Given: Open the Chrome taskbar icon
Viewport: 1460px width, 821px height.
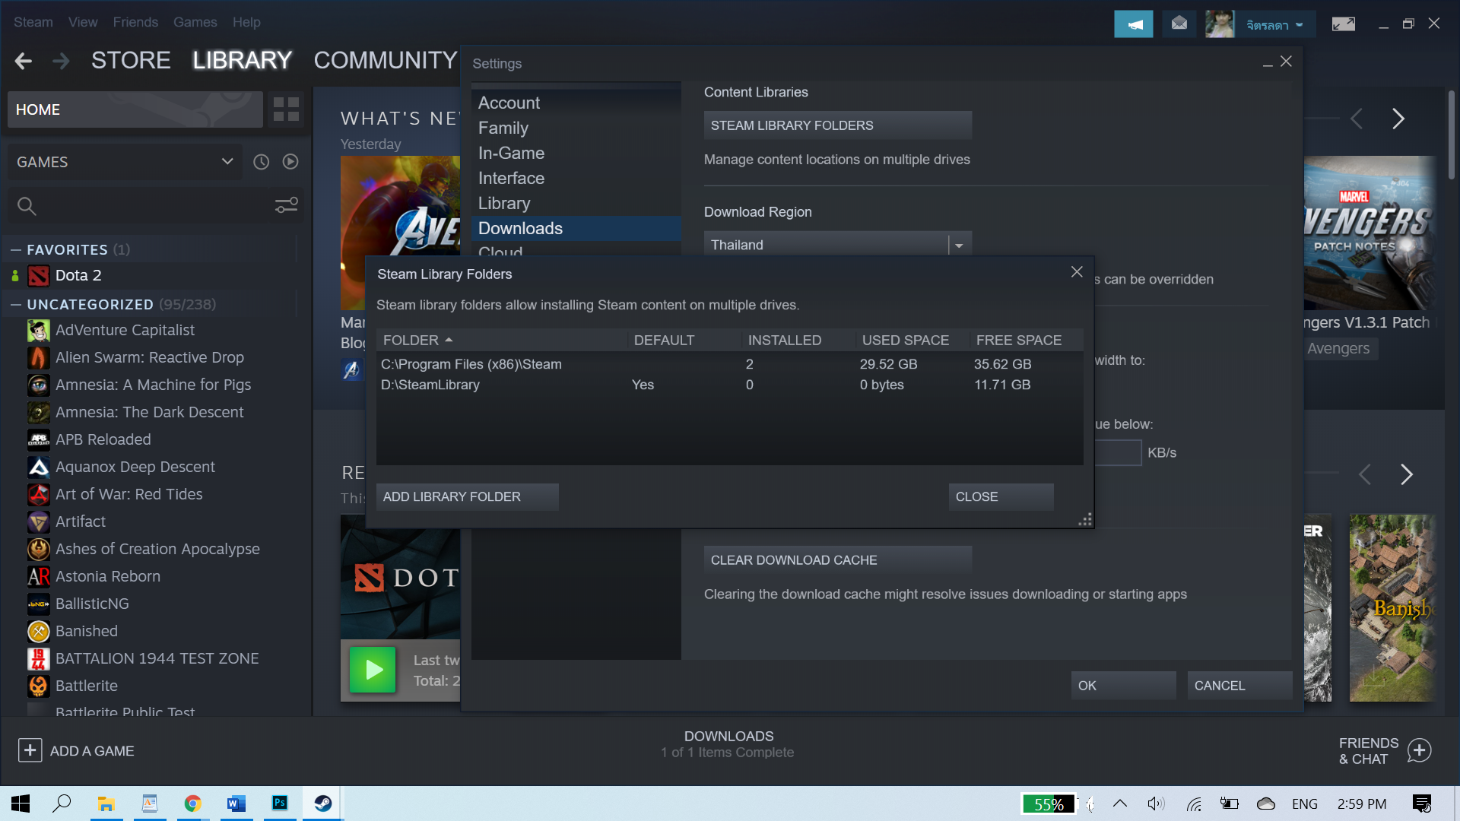Looking at the screenshot, I should [x=192, y=804].
